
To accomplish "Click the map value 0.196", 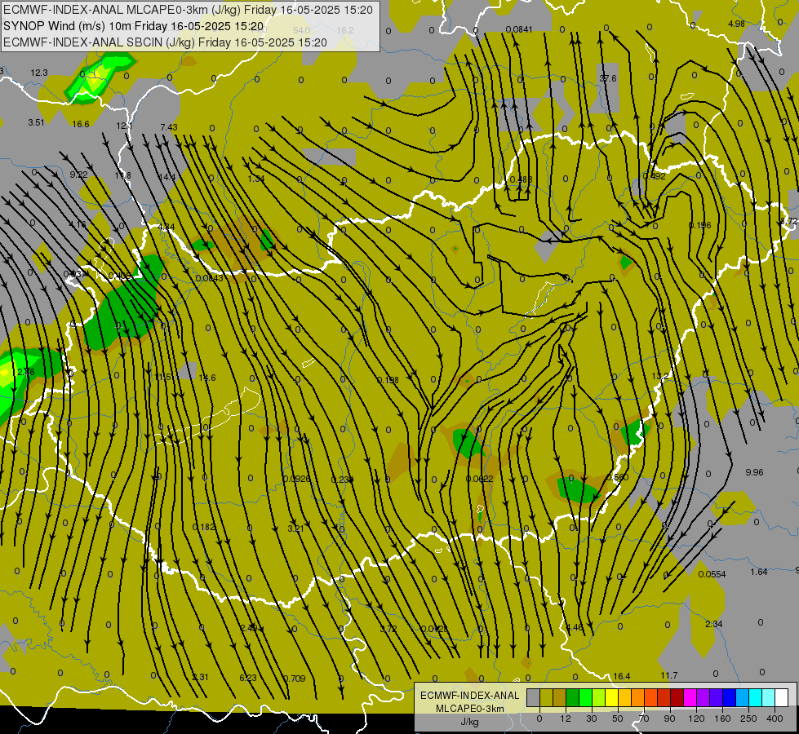I will pos(699,225).
